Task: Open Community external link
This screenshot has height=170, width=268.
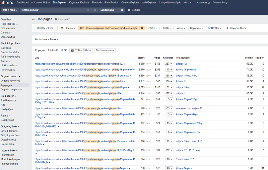Action: (x=220, y=3)
